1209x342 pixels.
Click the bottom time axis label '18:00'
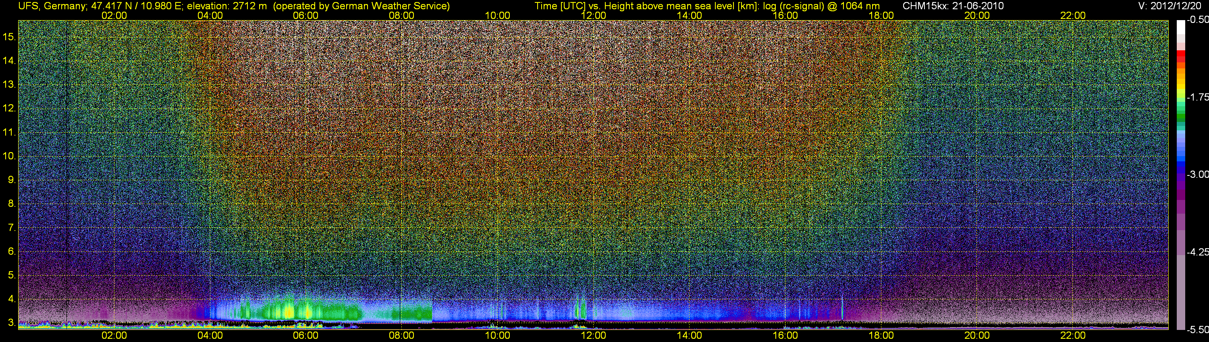[x=881, y=336]
